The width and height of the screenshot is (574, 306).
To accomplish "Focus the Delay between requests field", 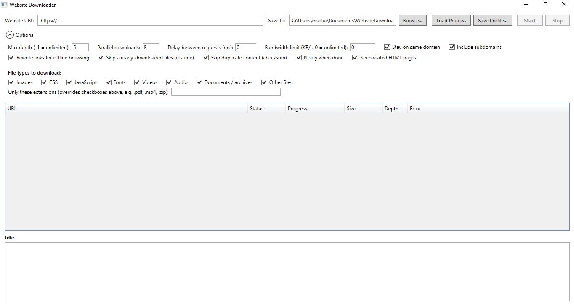I will pyautogui.click(x=246, y=48).
